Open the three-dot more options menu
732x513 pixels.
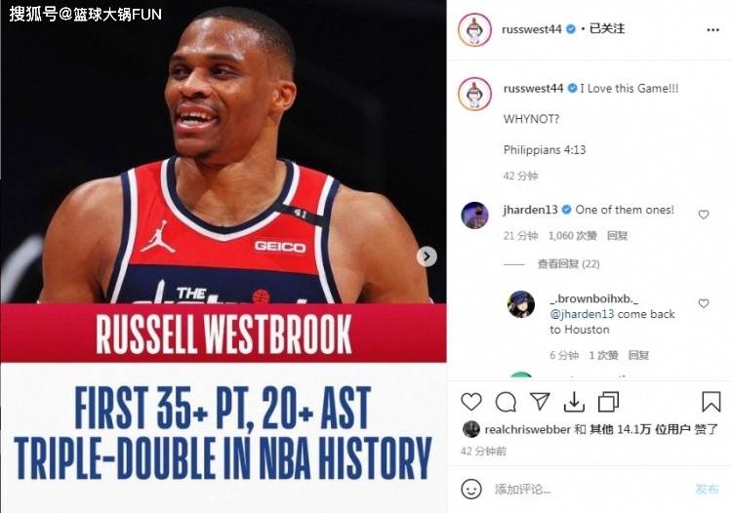point(712,30)
